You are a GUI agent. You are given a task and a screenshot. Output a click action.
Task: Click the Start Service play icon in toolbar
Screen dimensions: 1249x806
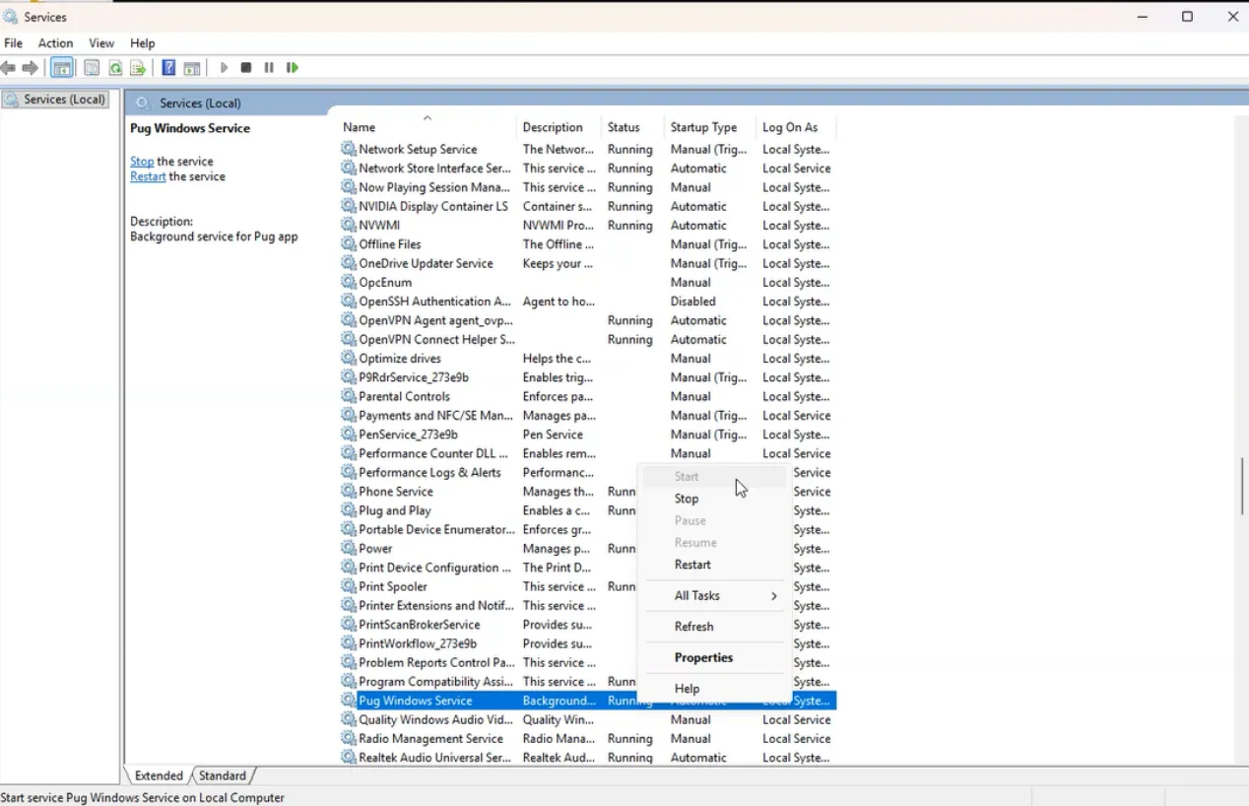[224, 68]
